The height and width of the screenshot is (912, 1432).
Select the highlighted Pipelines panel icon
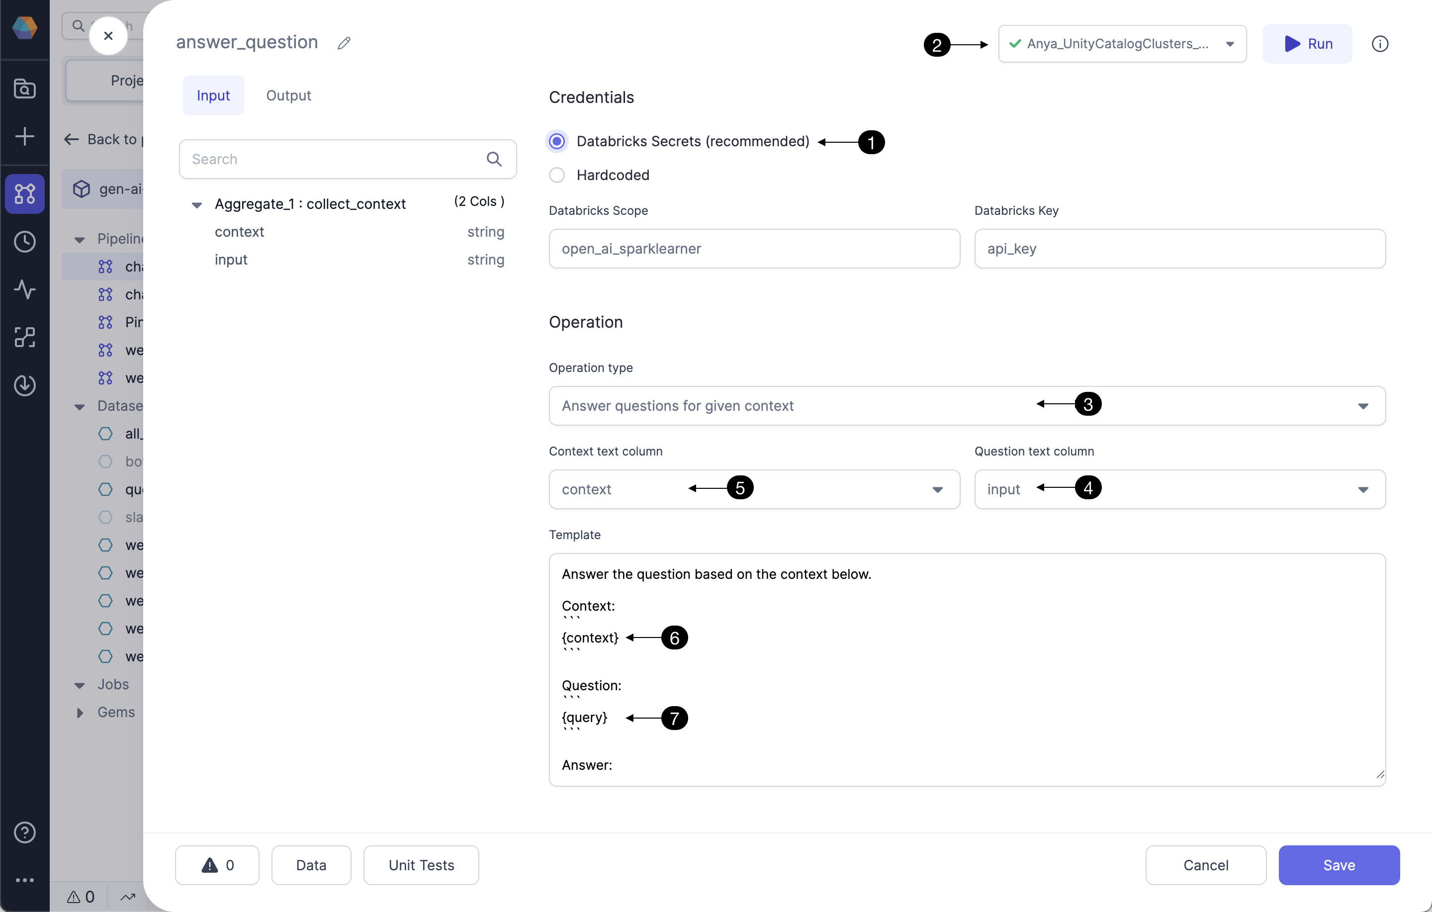point(25,194)
